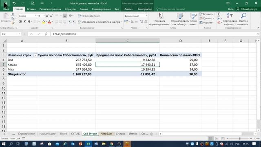Apply percent style format
The image size is (261, 147).
132,22
